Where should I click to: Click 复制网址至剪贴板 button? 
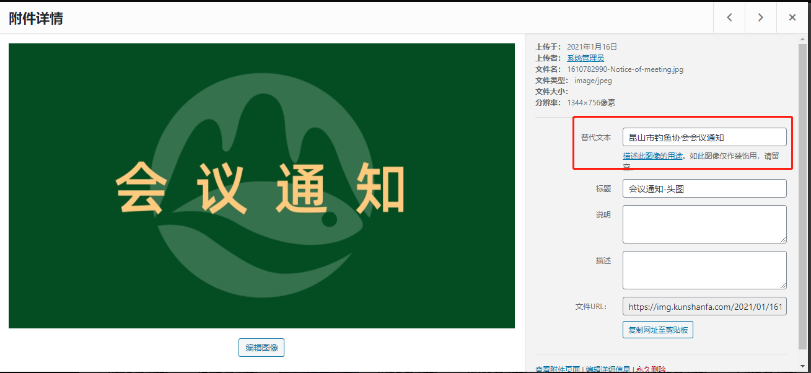658,330
